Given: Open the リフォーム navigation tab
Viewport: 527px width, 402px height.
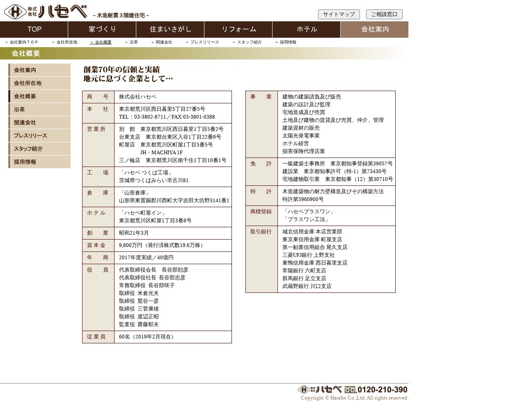Looking at the screenshot, I should 238,30.
